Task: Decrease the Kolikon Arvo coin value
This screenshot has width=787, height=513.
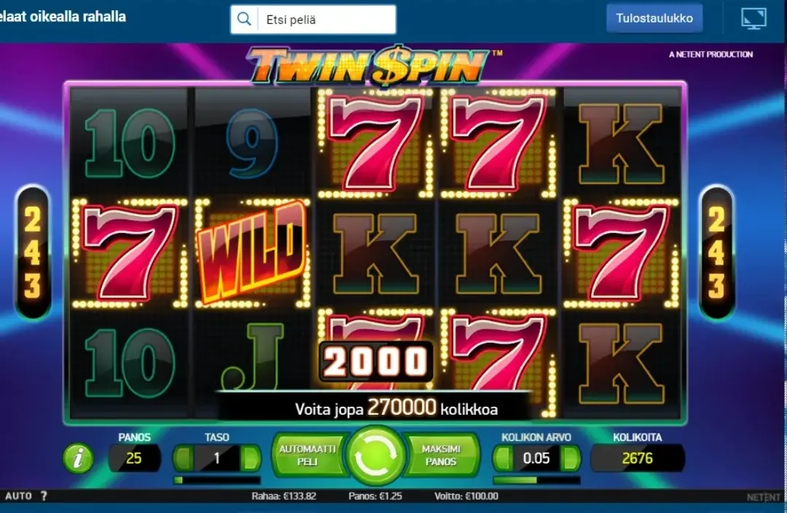Action: (504, 458)
